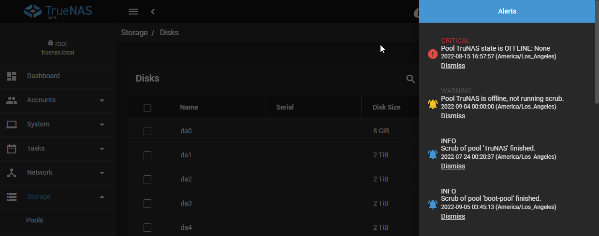Dismiss the critical pool OFFLINE alert
599x236 pixels.
coord(453,66)
